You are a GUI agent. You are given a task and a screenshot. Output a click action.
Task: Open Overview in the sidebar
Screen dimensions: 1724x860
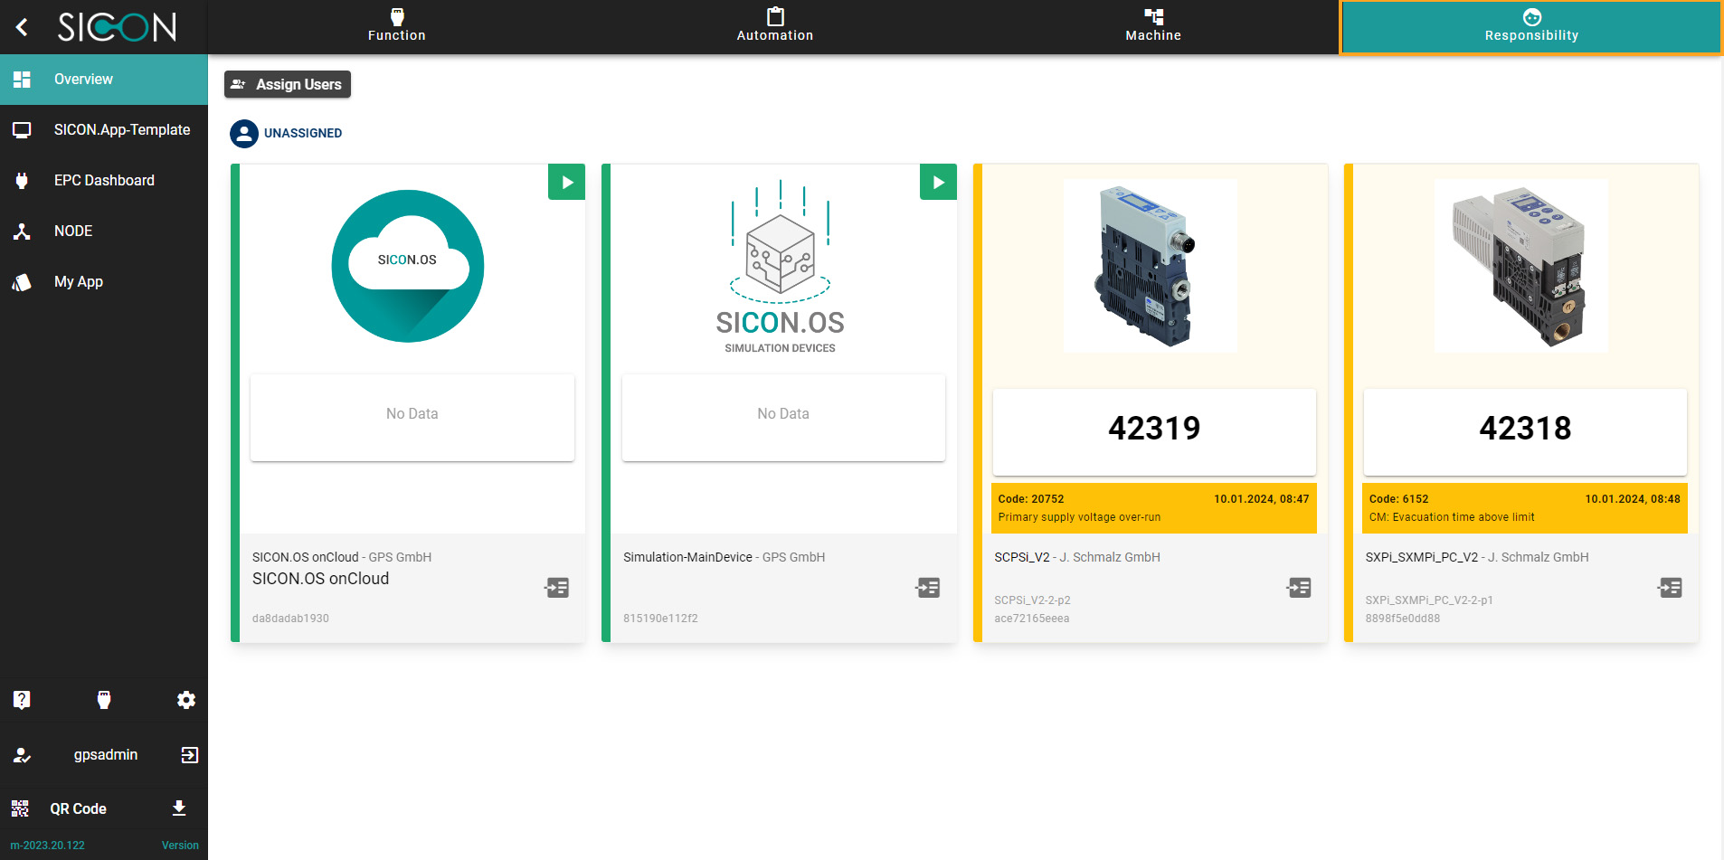83,80
